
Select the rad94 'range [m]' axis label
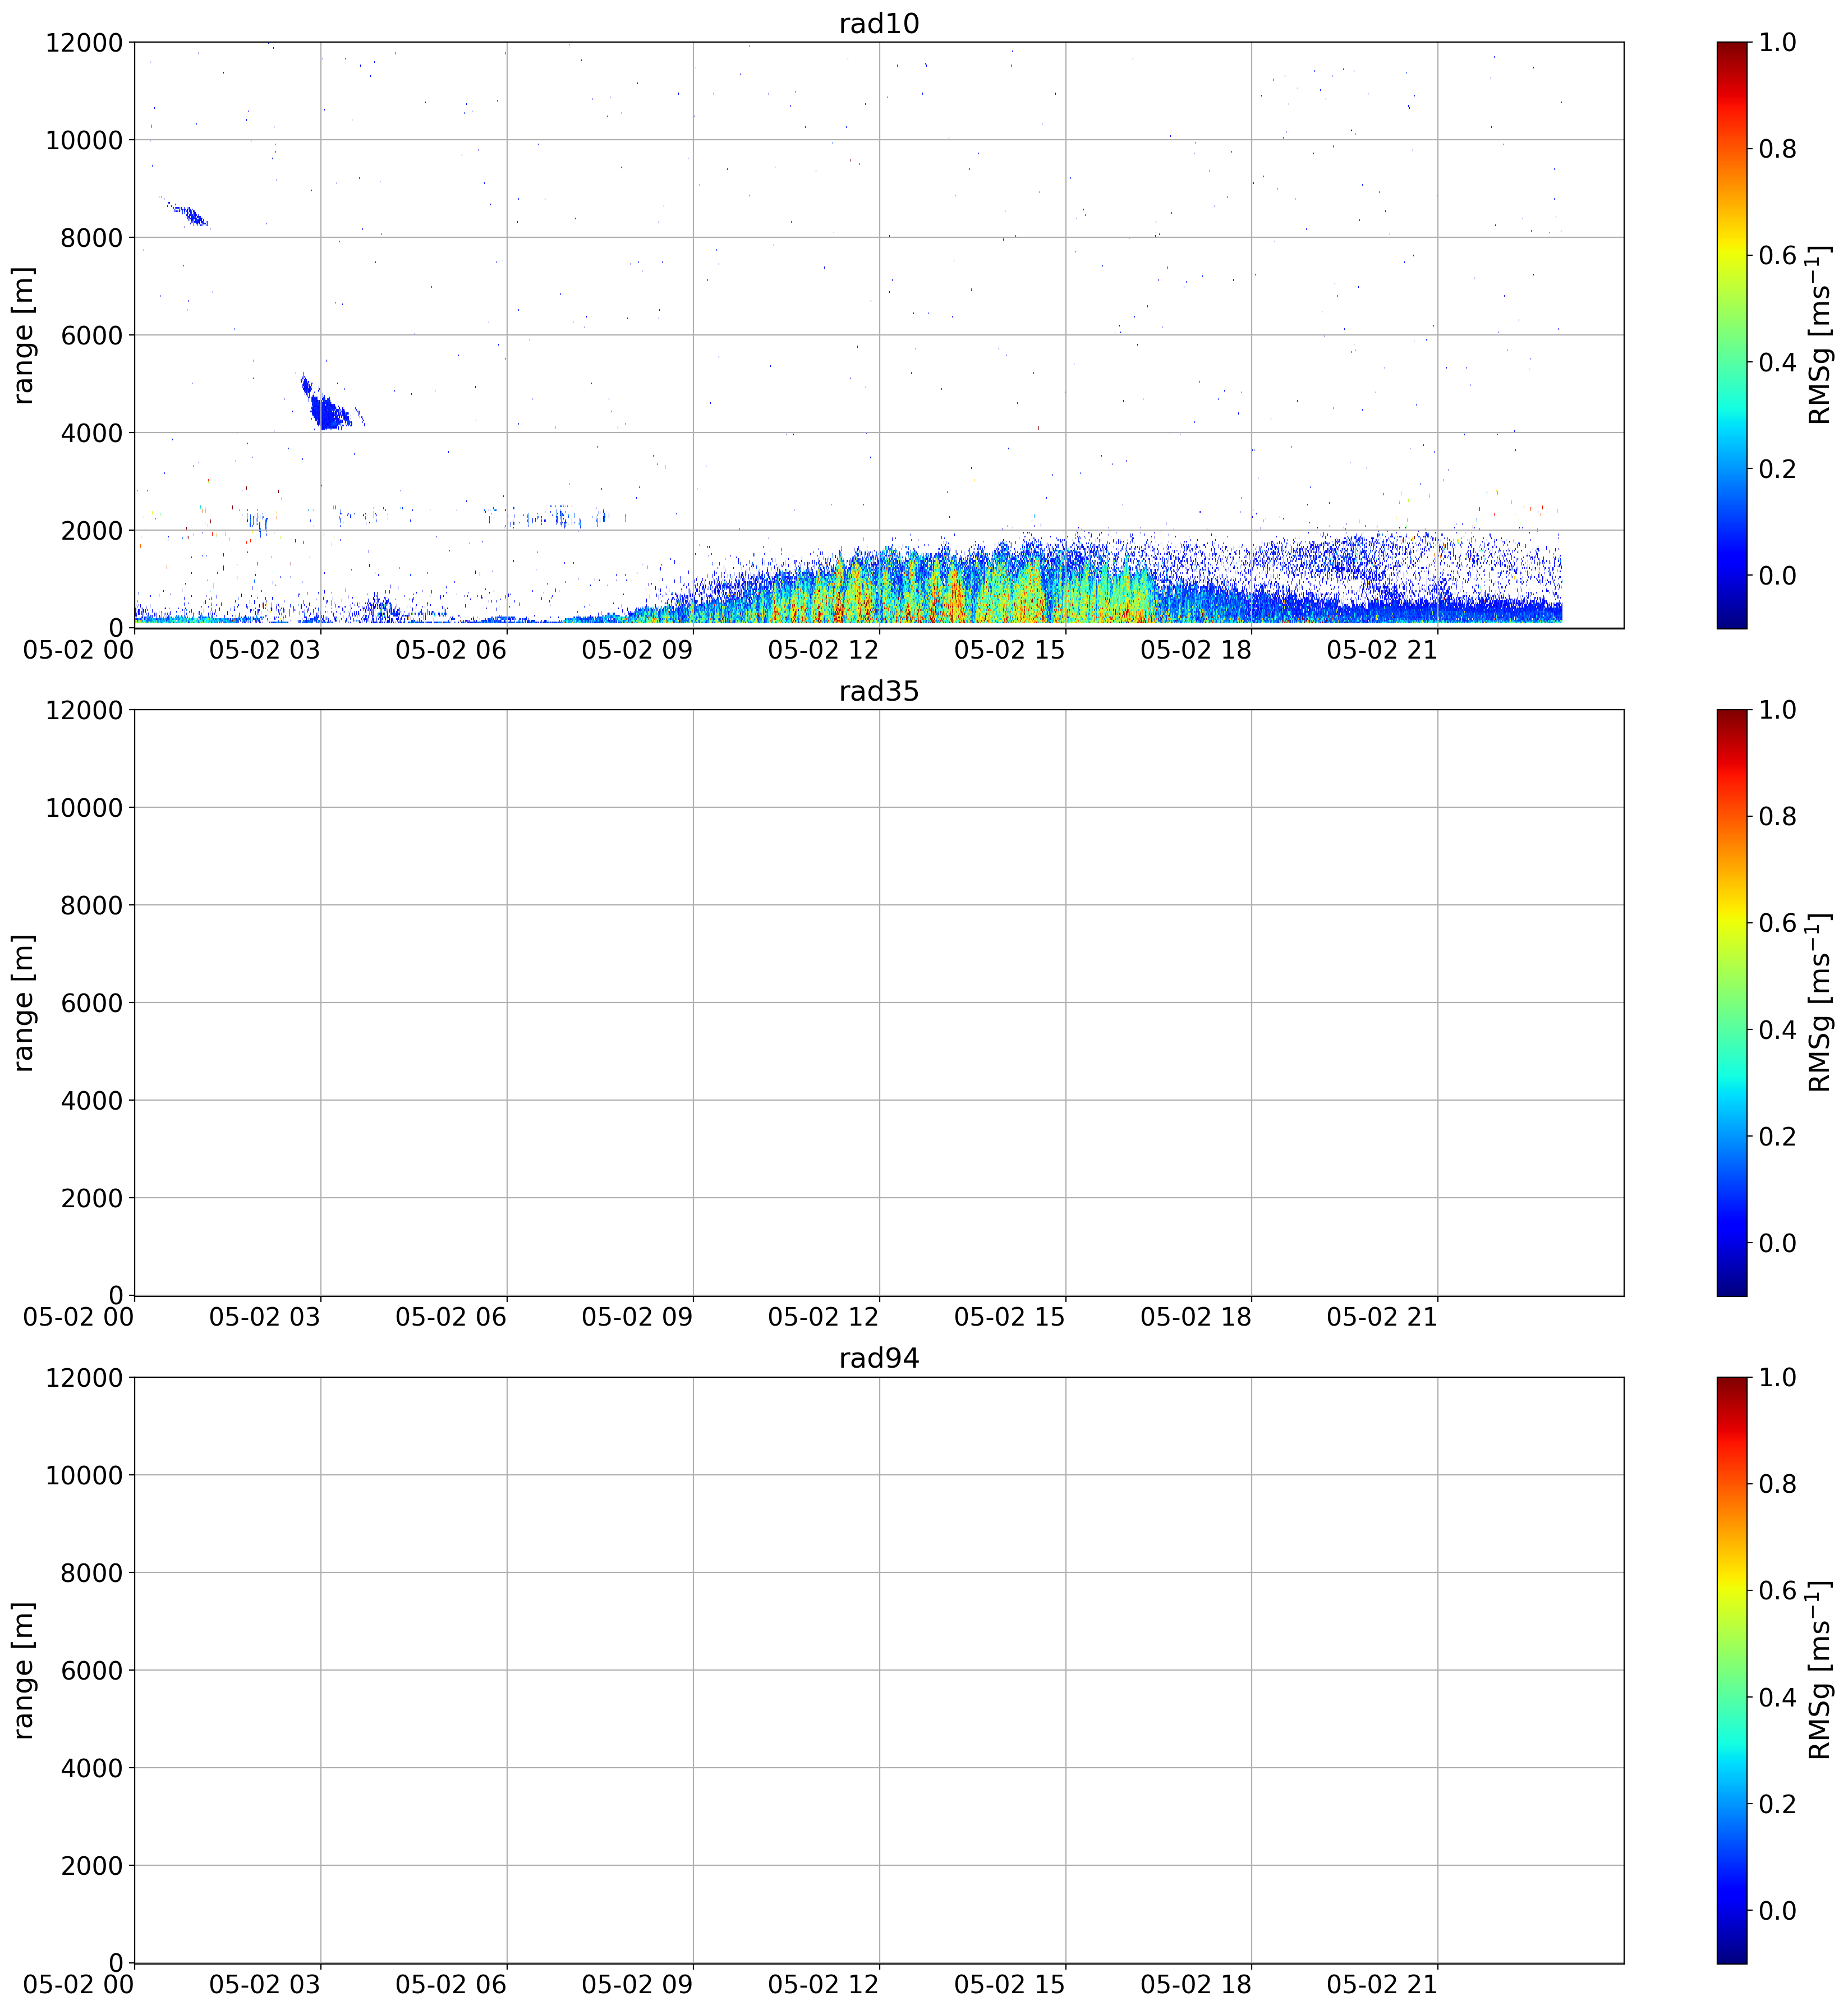pyautogui.click(x=23, y=1670)
